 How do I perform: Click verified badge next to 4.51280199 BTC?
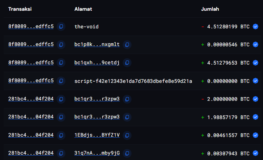tap(255, 27)
